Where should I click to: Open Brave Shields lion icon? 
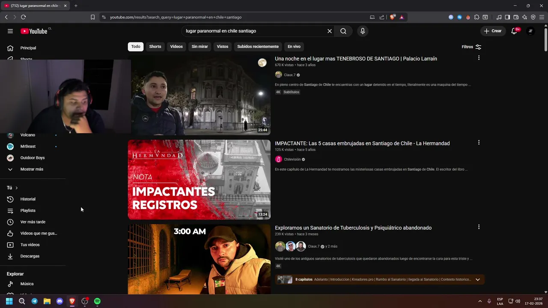click(x=393, y=17)
